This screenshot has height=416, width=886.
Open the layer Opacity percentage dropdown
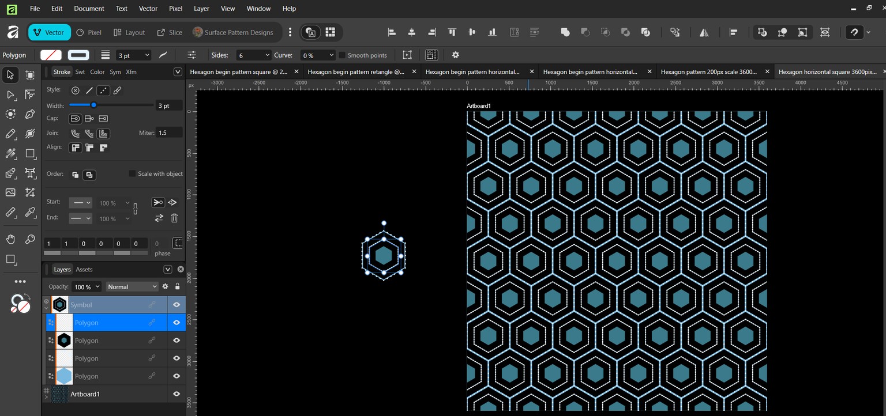[x=97, y=287]
